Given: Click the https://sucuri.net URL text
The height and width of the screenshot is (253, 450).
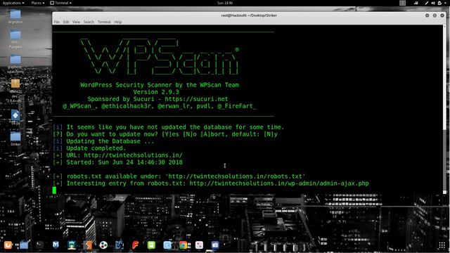Looking at the screenshot, I should (197, 99).
